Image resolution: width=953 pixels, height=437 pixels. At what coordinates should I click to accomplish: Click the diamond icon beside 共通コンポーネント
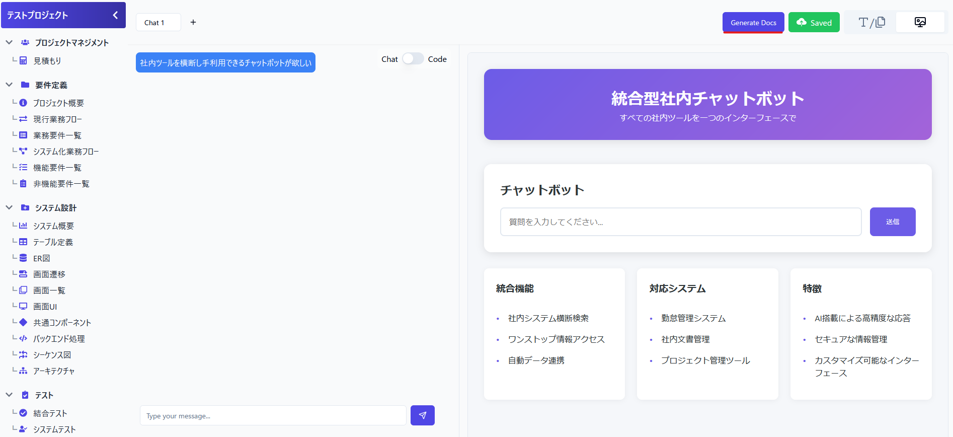click(23, 322)
